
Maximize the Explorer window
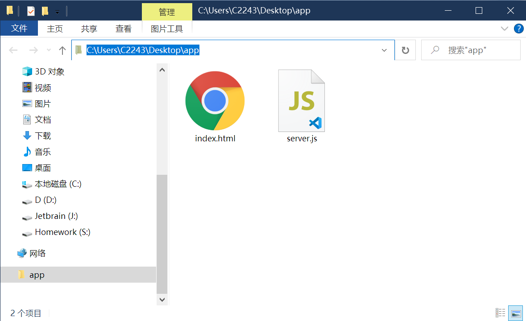pyautogui.click(x=479, y=10)
